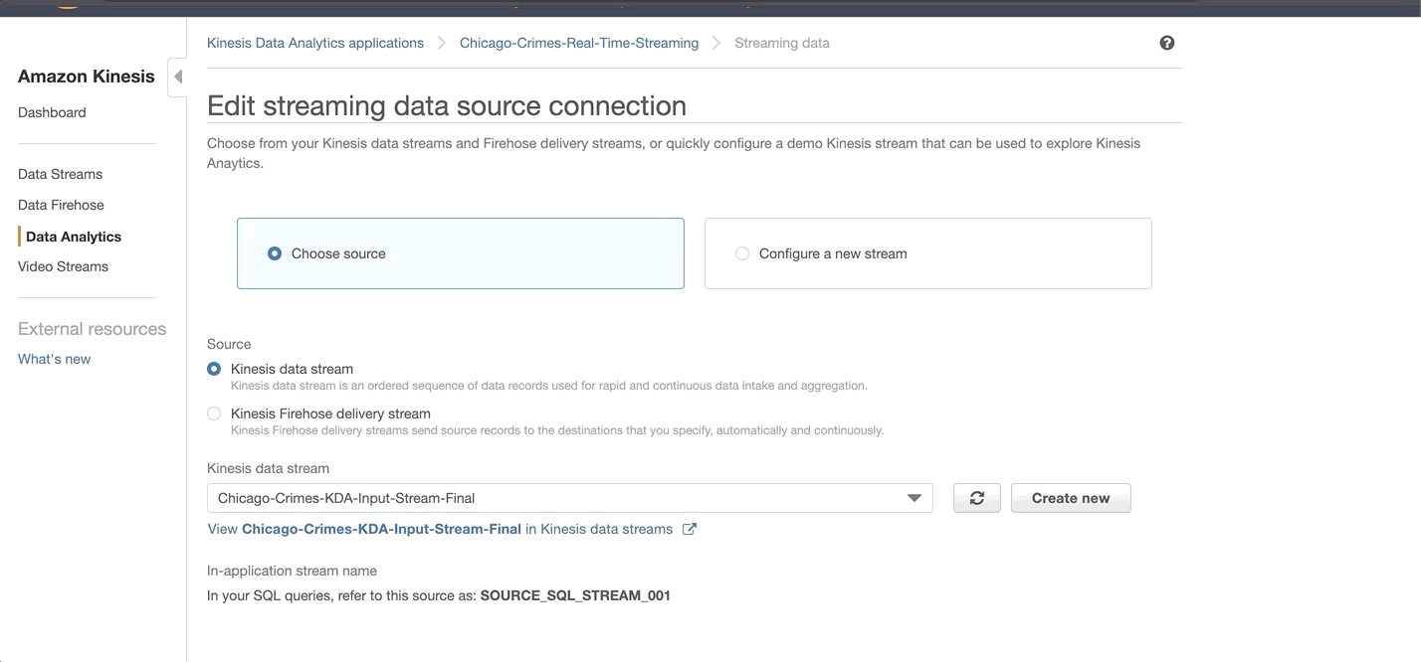
Task: Click the refresh streams icon button
Action: point(976,498)
